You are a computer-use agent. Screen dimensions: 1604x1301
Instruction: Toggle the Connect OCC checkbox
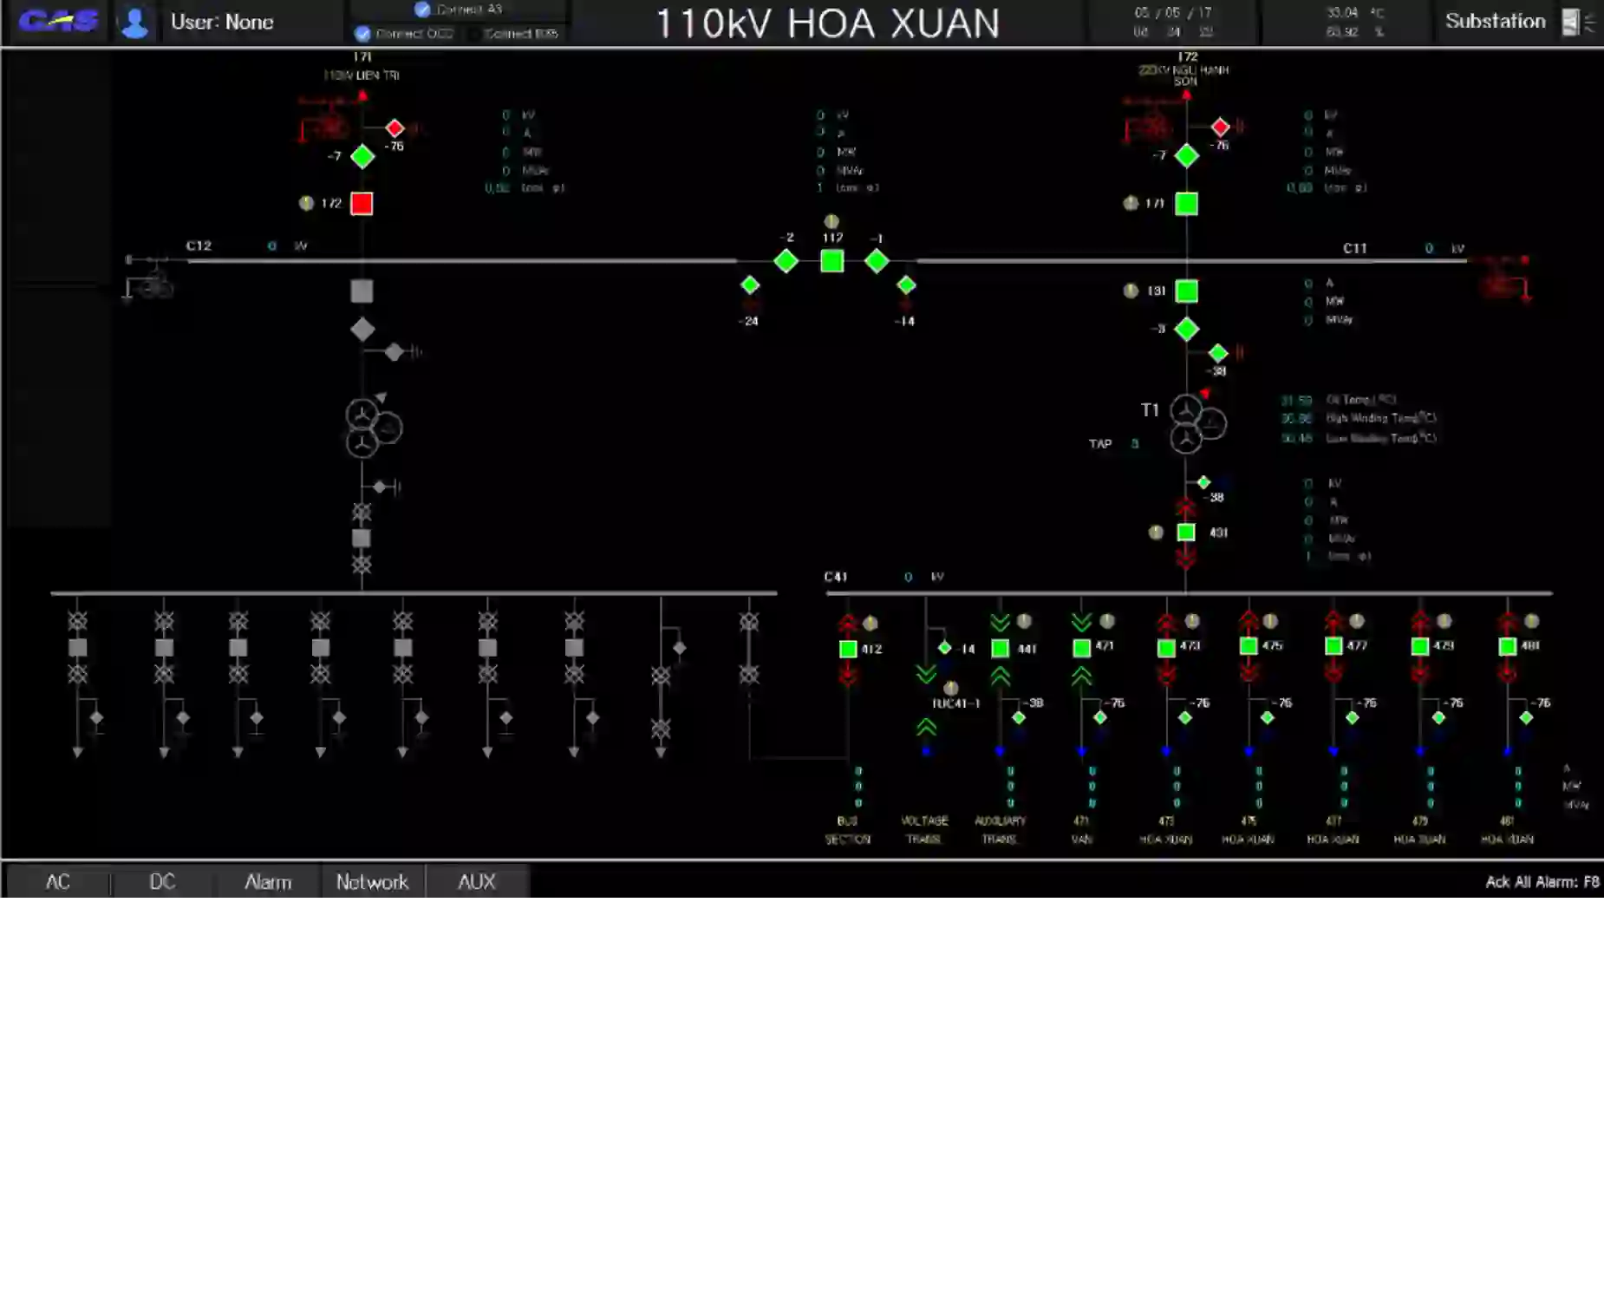click(362, 34)
